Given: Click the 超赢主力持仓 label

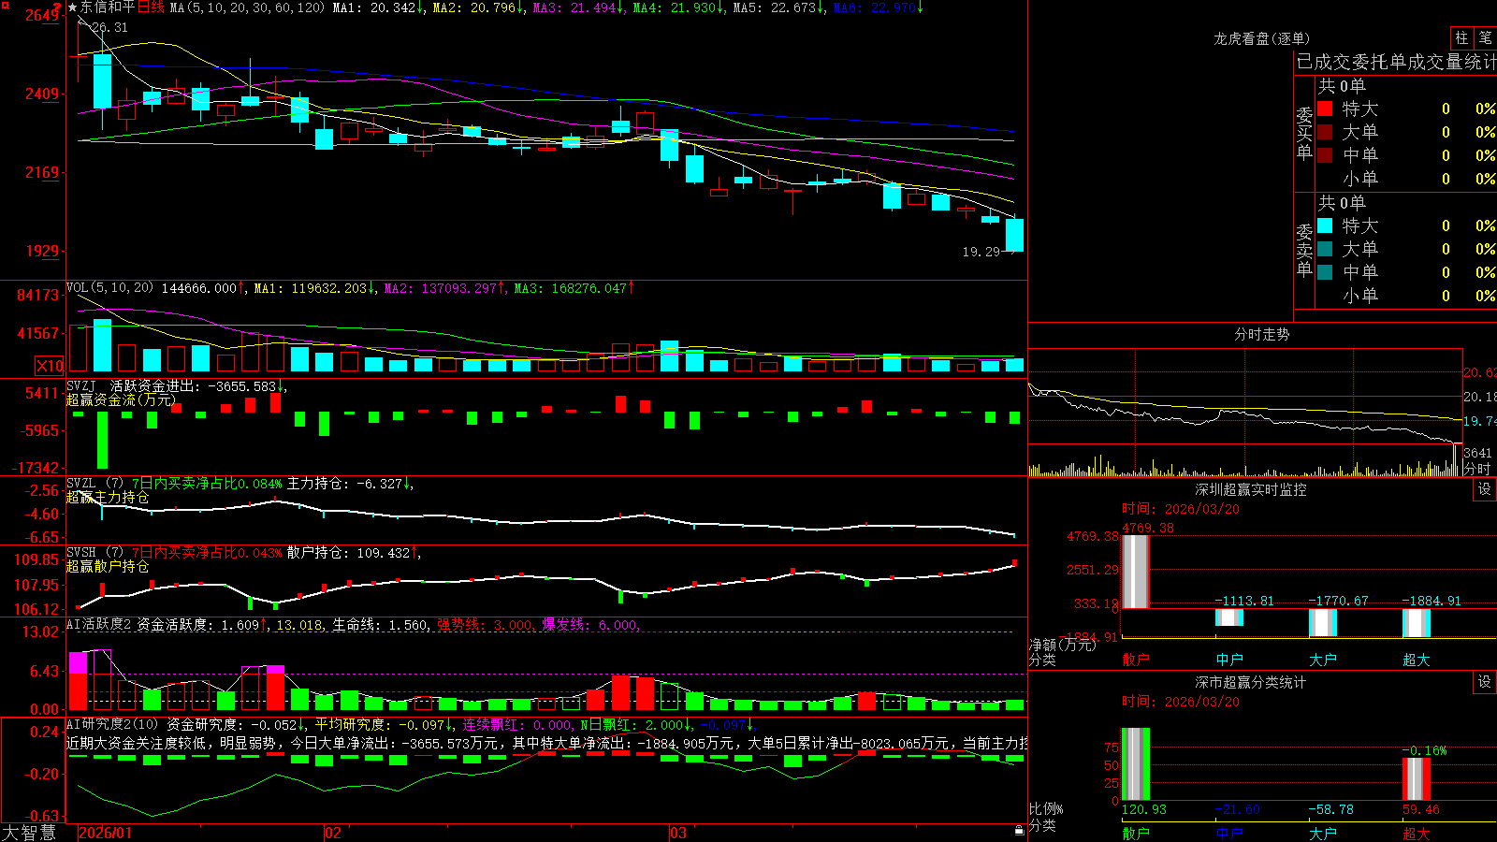Looking at the screenshot, I should tap(108, 497).
